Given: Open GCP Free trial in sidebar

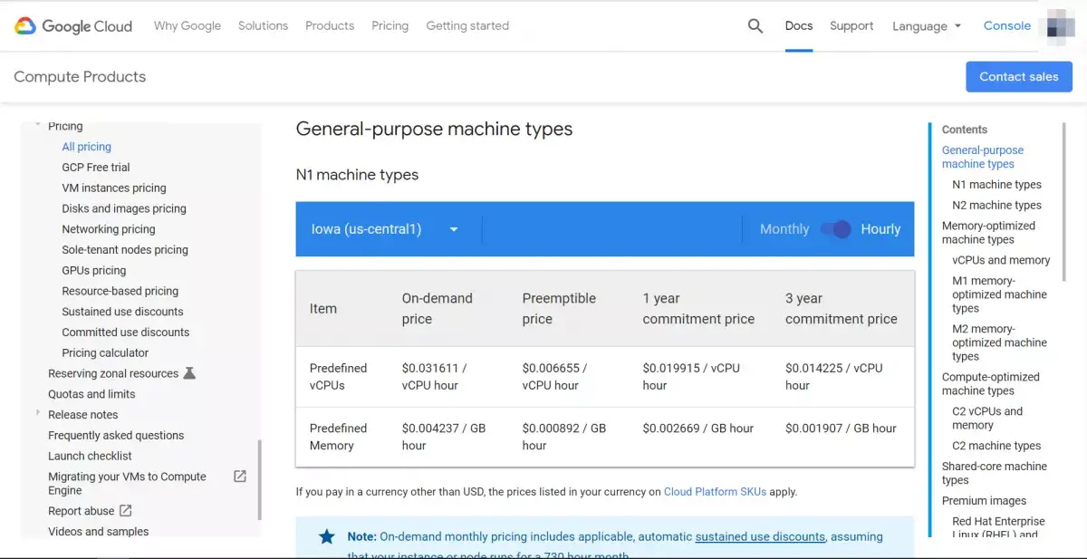Looking at the screenshot, I should 96,168.
